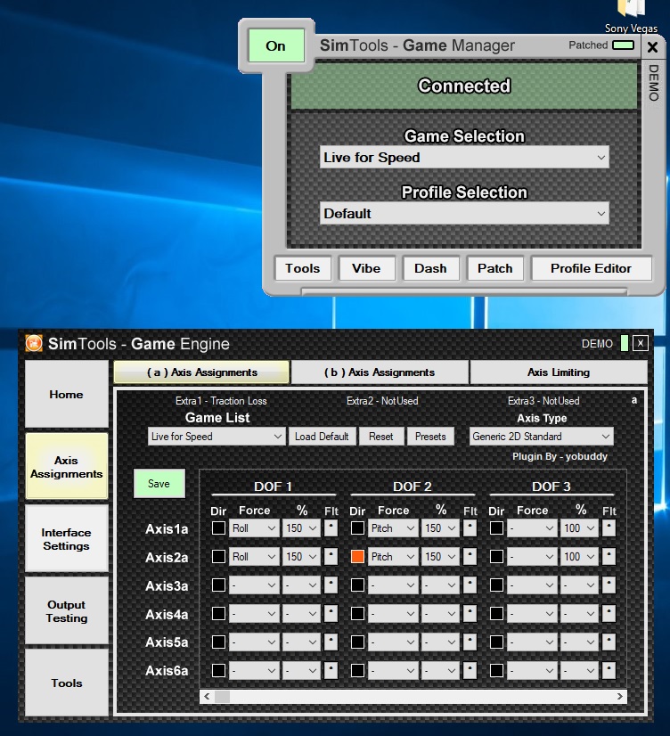
Task: Click the green DEMO indicator in Game Engine
Action: 624,343
